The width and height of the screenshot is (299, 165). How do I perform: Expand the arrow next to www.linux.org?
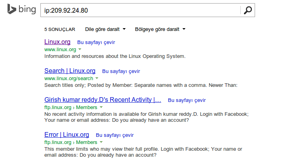point(80,49)
